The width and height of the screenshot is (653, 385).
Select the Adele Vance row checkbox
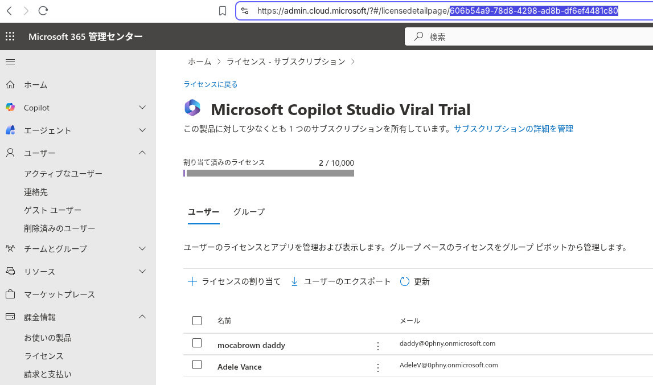pyautogui.click(x=197, y=364)
